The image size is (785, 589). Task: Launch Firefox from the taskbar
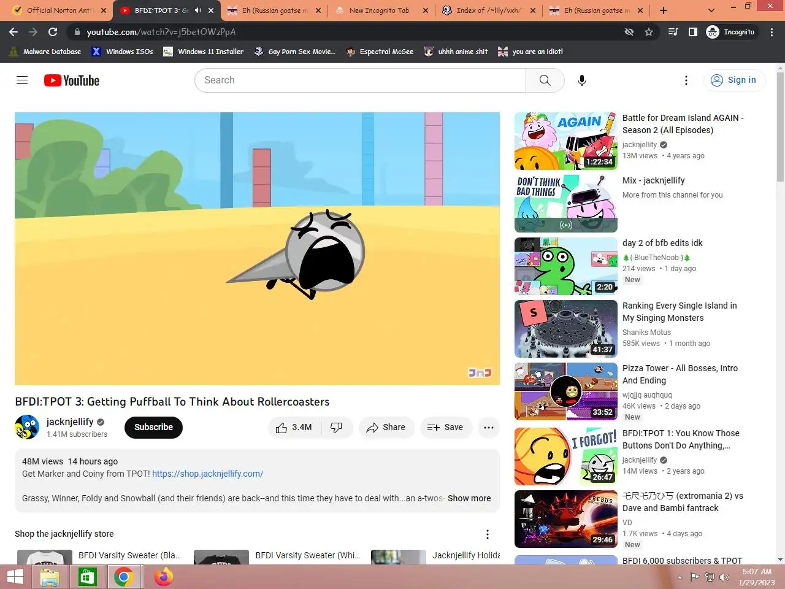click(163, 577)
